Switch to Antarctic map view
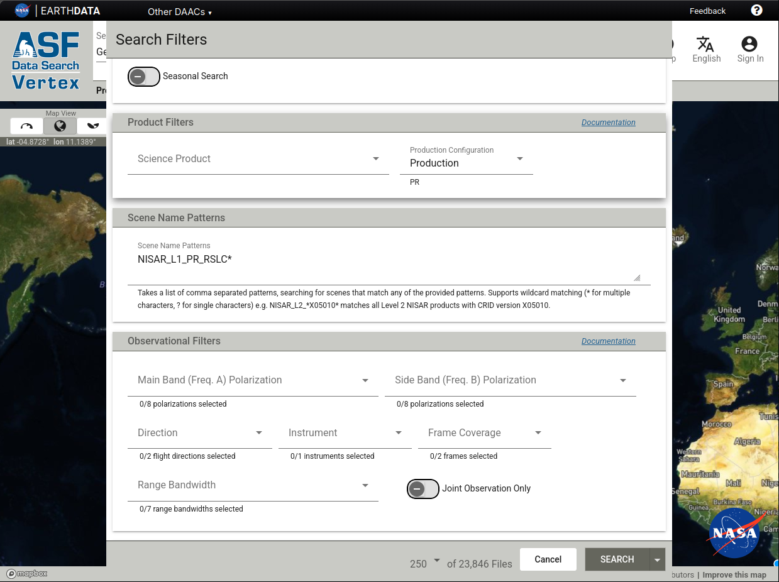 [92, 126]
